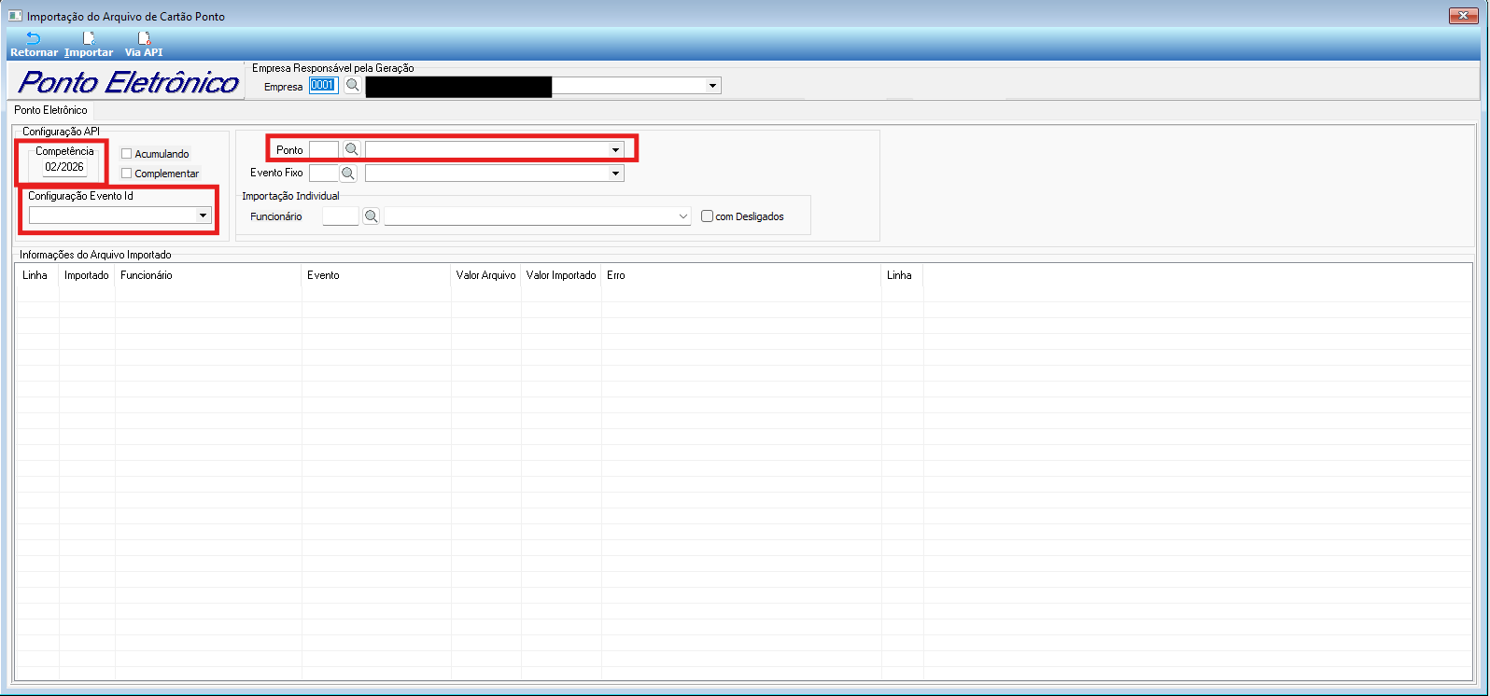The height and width of the screenshot is (696, 1490).
Task: Click the window title bar app icon
Action: [15, 16]
